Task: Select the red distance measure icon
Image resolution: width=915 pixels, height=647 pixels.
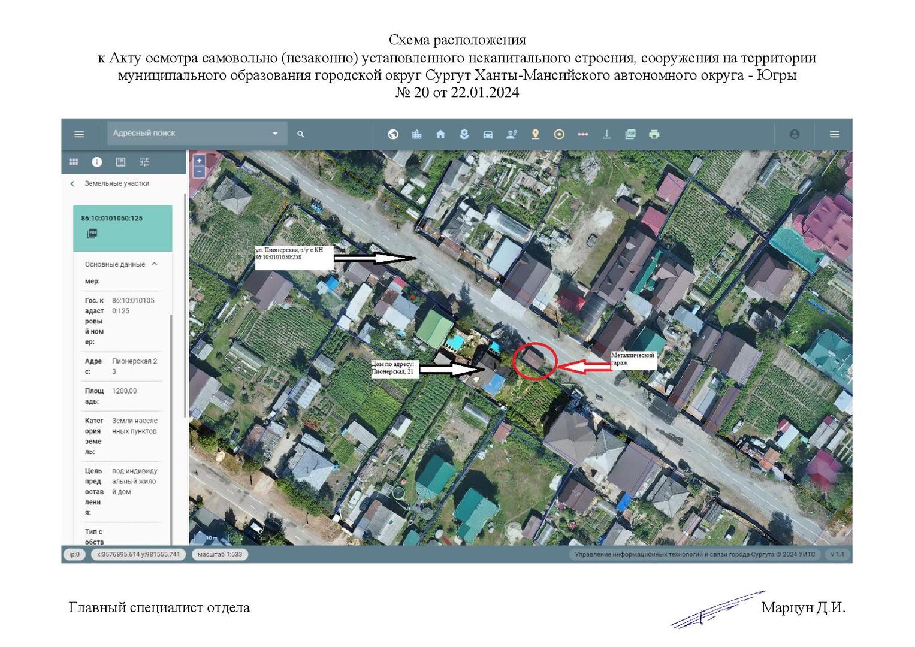Action: pyautogui.click(x=583, y=134)
